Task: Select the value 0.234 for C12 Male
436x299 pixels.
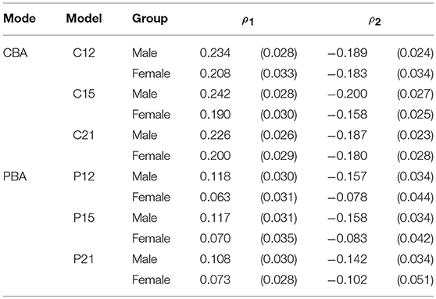Action: click(x=215, y=53)
